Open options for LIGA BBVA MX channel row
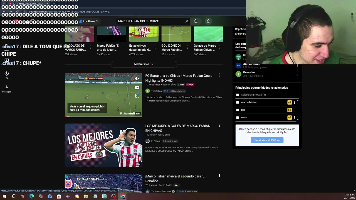 (297, 66)
